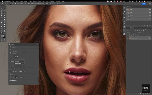
Task: Click the canvas width input field
Action: click(x=16, y=52)
